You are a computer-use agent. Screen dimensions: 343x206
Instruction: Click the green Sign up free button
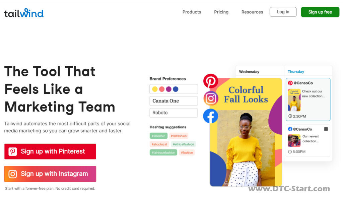(320, 12)
